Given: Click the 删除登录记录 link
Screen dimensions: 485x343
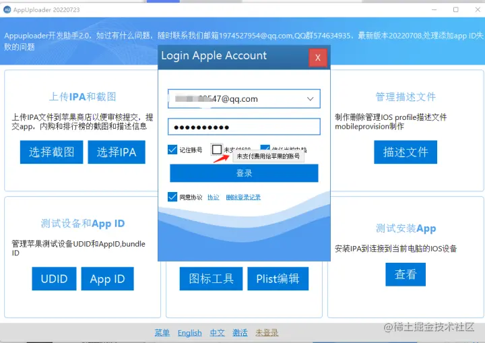Looking at the screenshot, I should 243,197.
